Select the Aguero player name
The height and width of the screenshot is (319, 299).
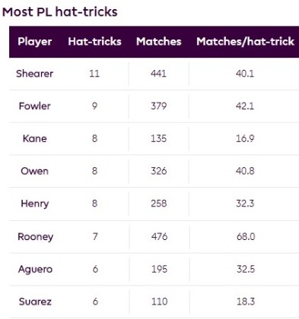point(36,270)
